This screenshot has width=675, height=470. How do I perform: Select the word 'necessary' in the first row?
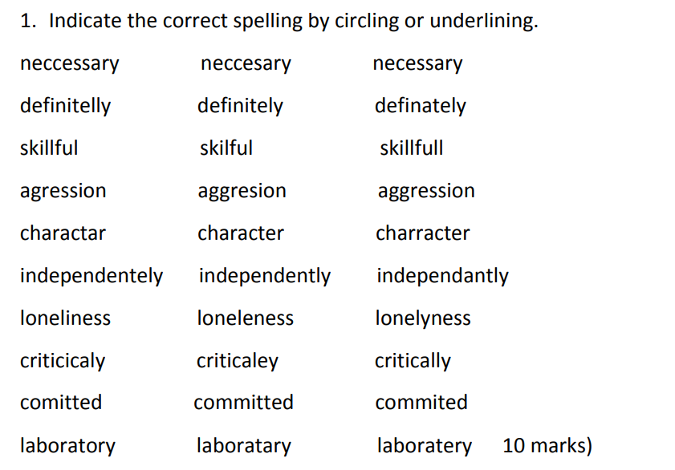coord(417,64)
